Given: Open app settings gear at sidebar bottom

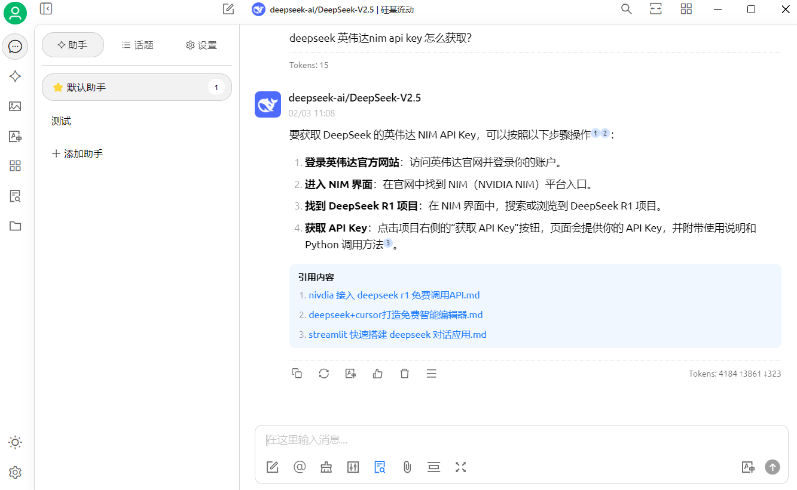Looking at the screenshot, I should 15,472.
